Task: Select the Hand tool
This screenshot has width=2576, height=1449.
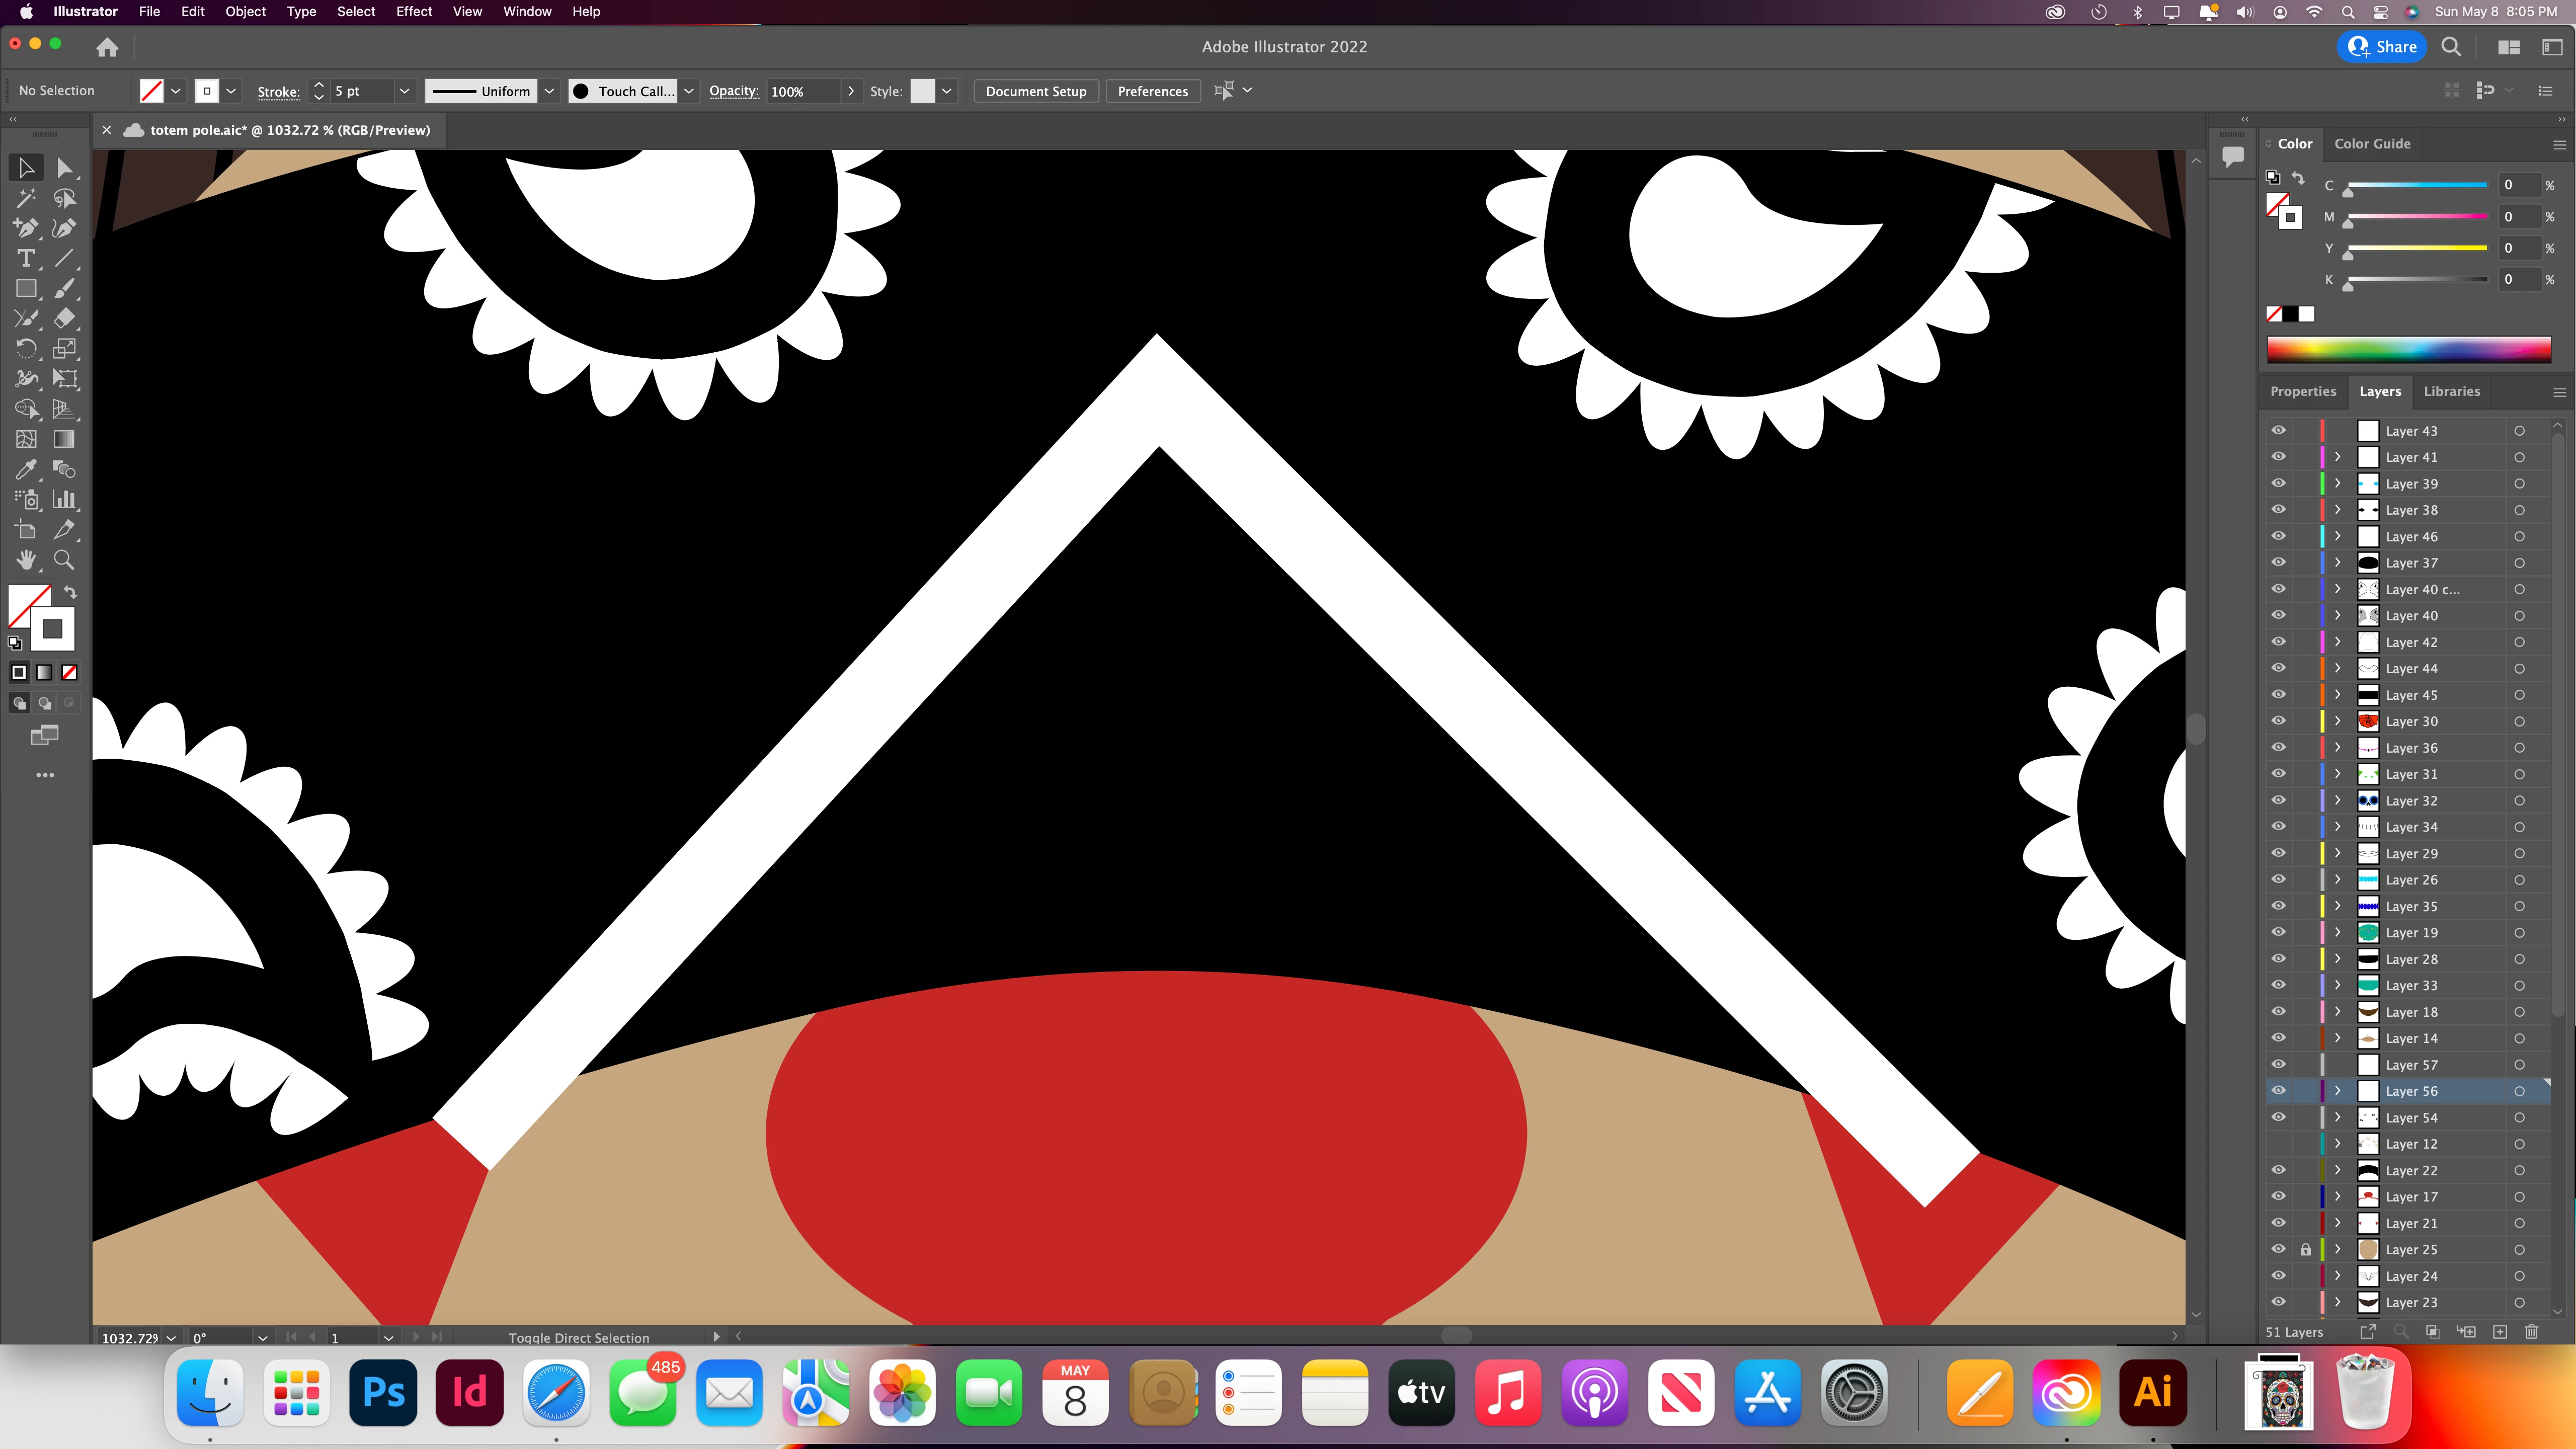Action: 26,560
